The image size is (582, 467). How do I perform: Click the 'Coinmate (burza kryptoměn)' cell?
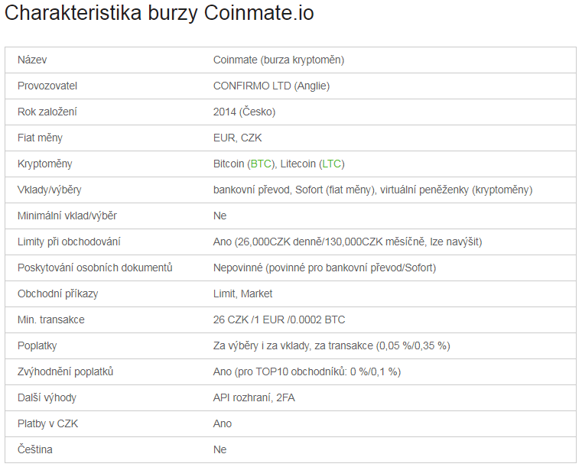pos(278,60)
